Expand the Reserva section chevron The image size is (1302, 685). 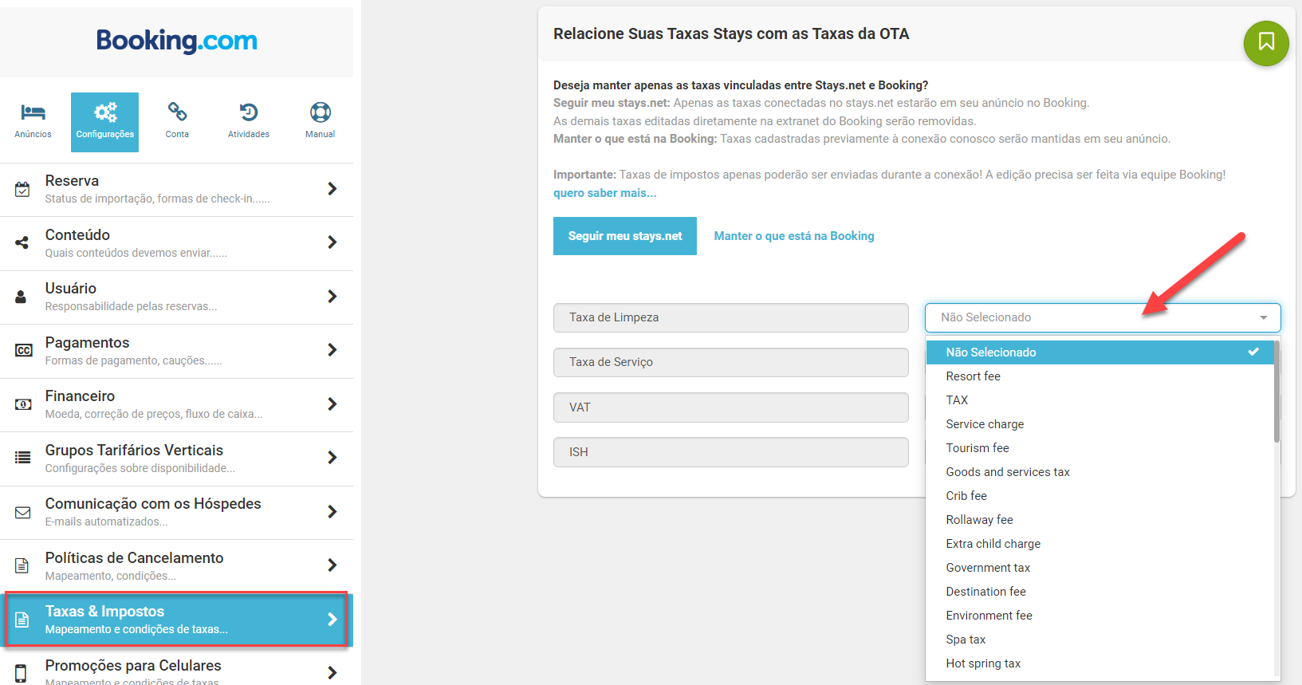[332, 189]
